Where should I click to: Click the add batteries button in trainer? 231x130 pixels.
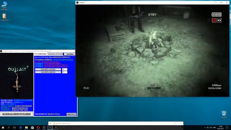tap(48, 69)
